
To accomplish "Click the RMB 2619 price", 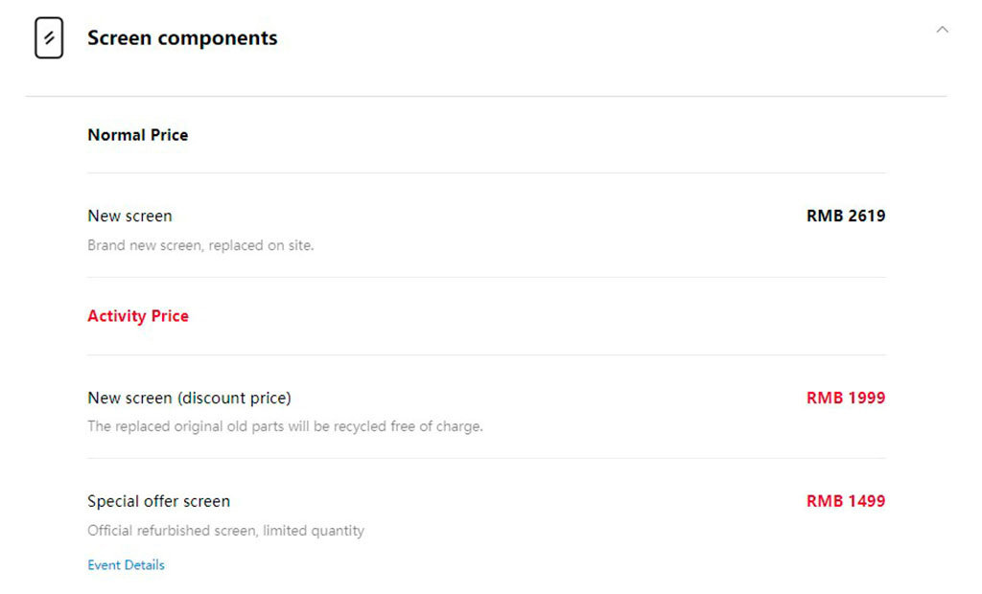I will click(x=846, y=216).
